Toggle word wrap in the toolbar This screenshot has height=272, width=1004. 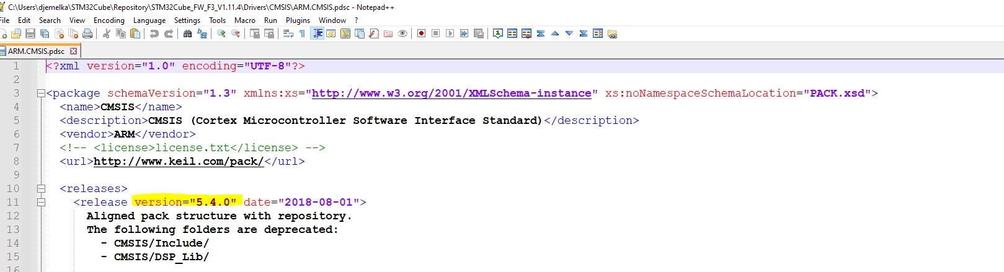point(288,33)
